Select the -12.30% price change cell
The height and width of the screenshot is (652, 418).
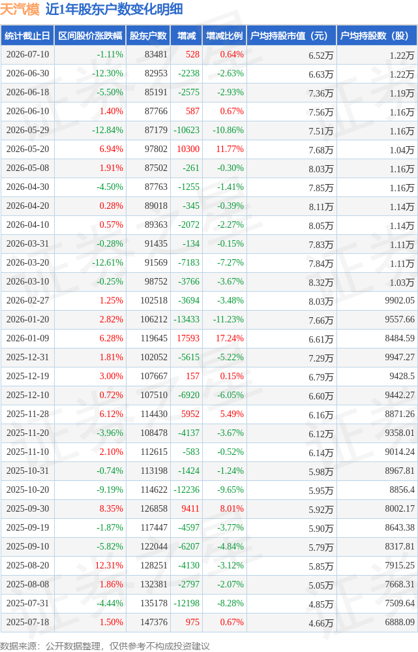click(x=108, y=74)
